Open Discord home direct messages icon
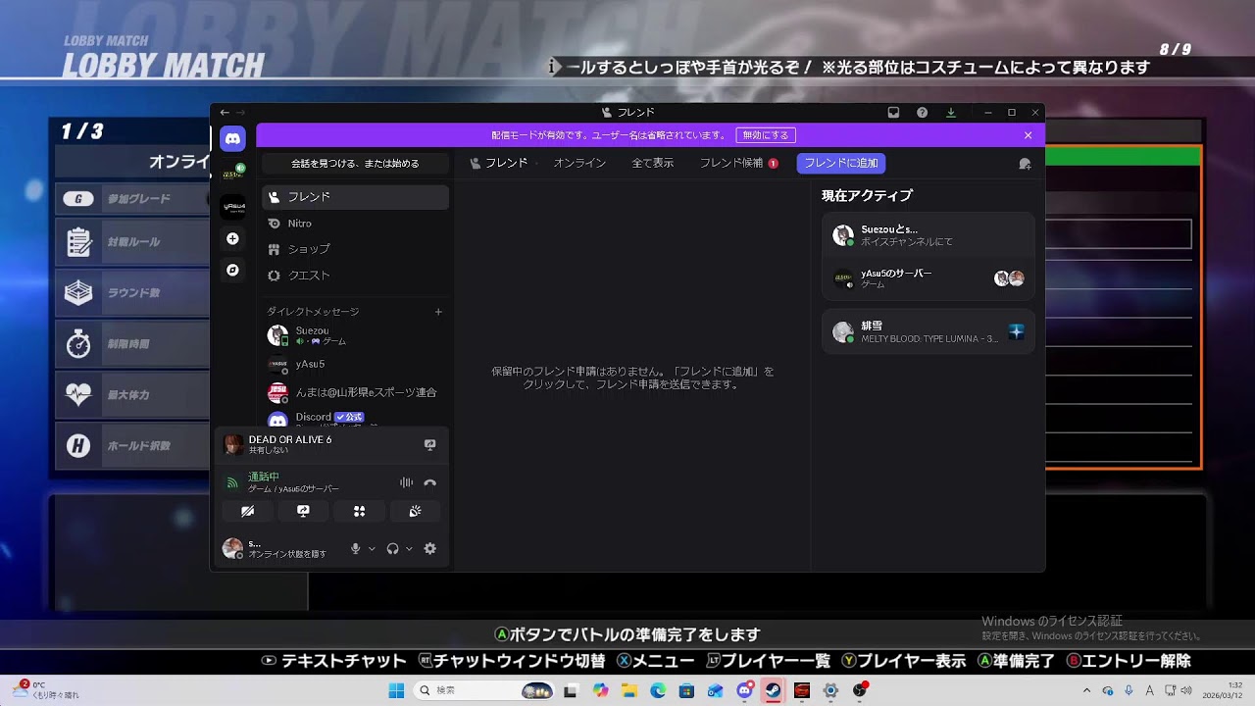 pos(232,139)
